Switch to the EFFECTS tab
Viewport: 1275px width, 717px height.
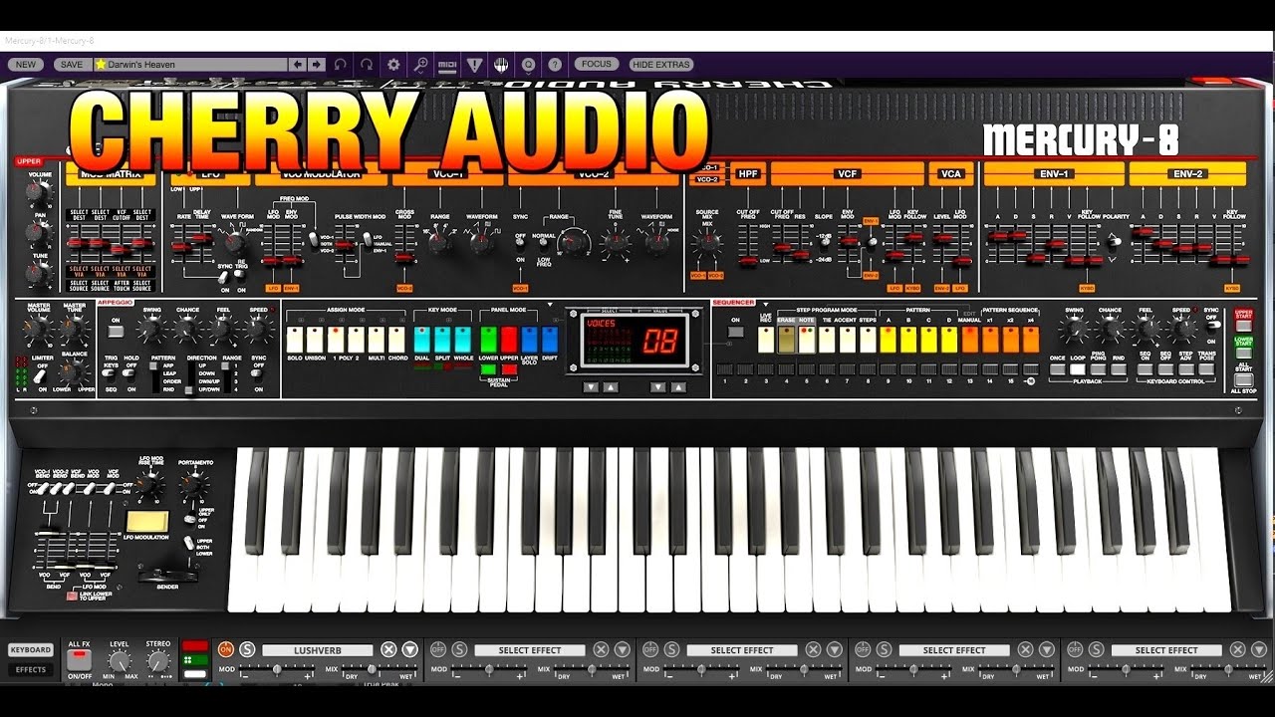[30, 670]
